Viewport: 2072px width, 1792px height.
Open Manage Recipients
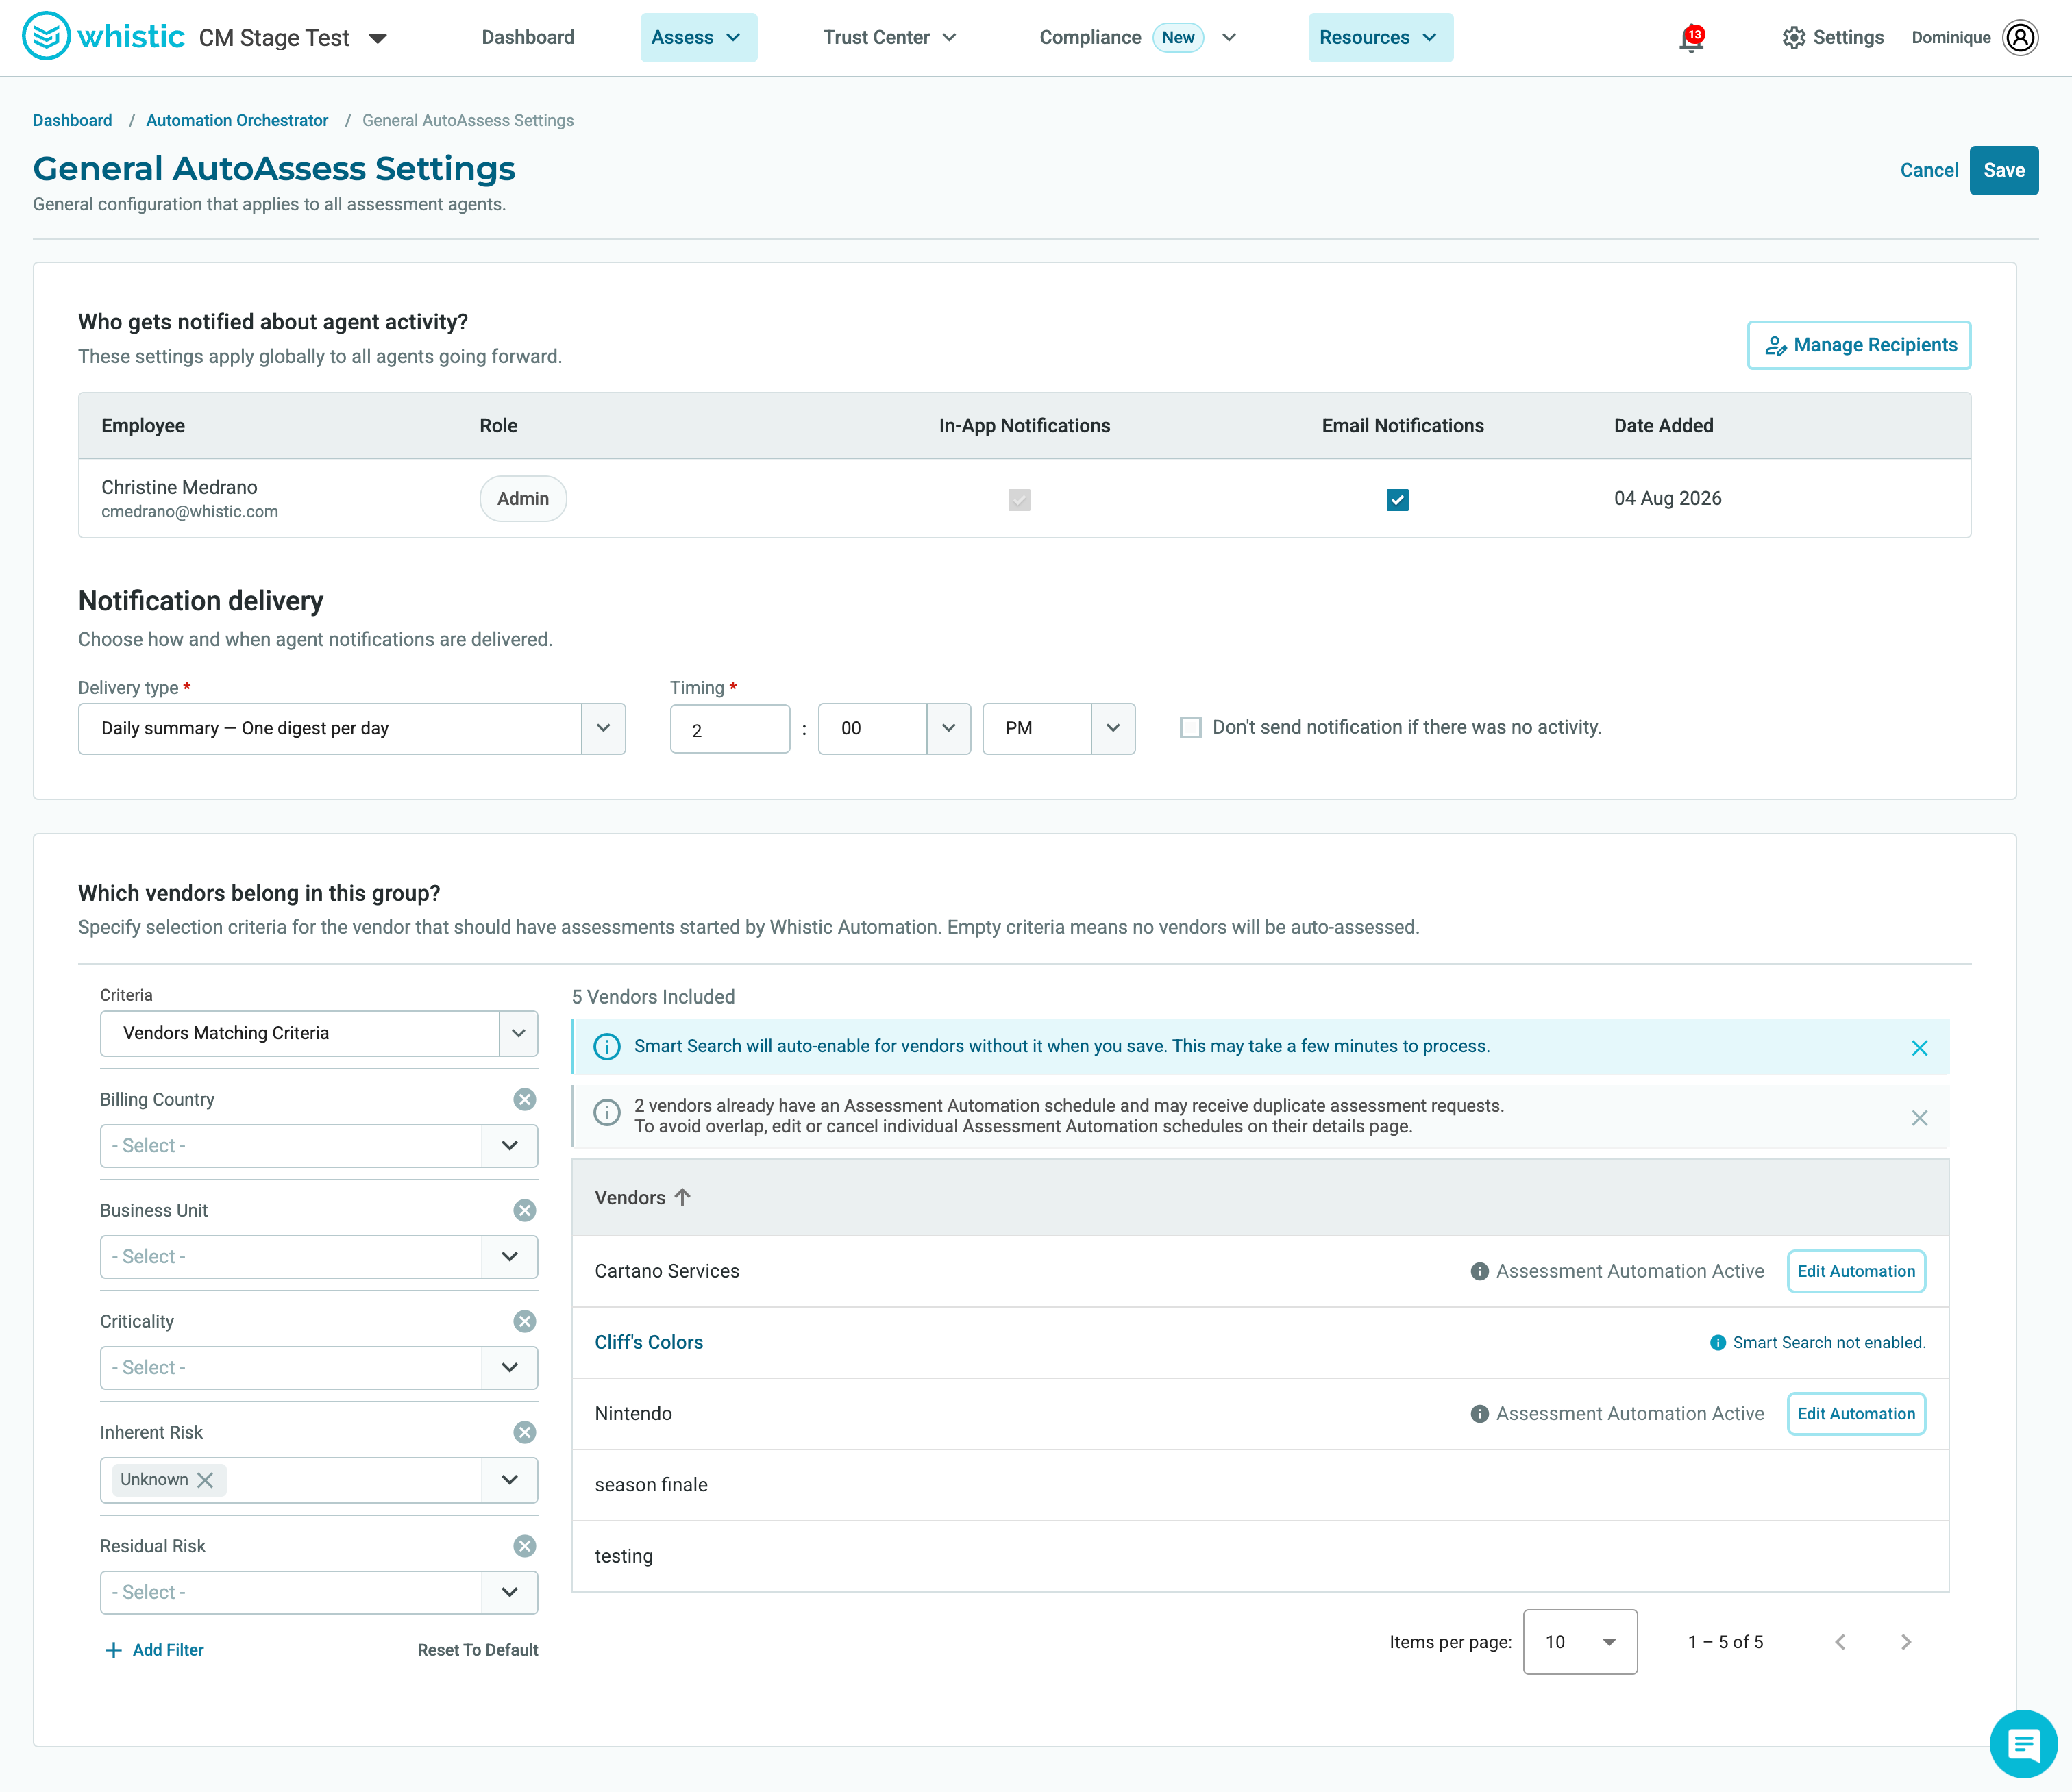[1859, 345]
